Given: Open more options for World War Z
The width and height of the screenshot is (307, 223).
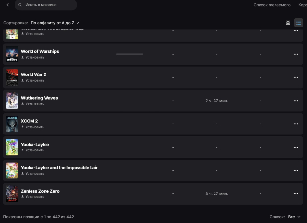Looking at the screenshot, I should pos(296,77).
